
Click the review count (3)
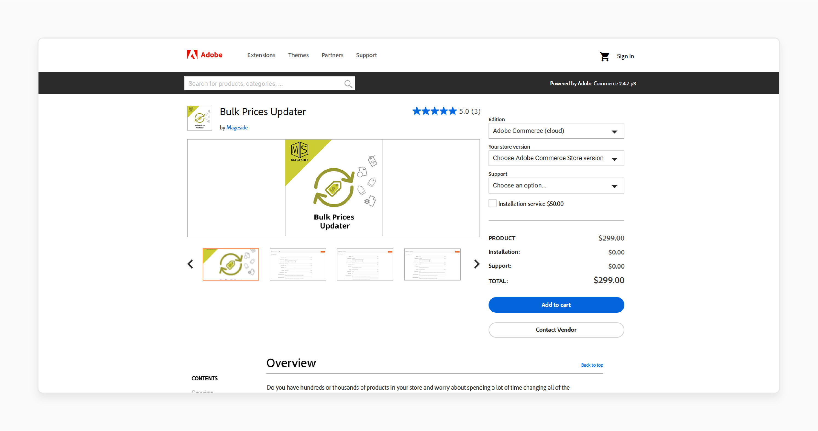pos(476,111)
